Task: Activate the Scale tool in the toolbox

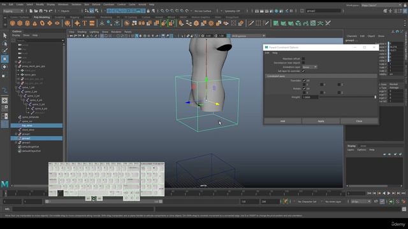Action: pyautogui.click(x=4, y=76)
